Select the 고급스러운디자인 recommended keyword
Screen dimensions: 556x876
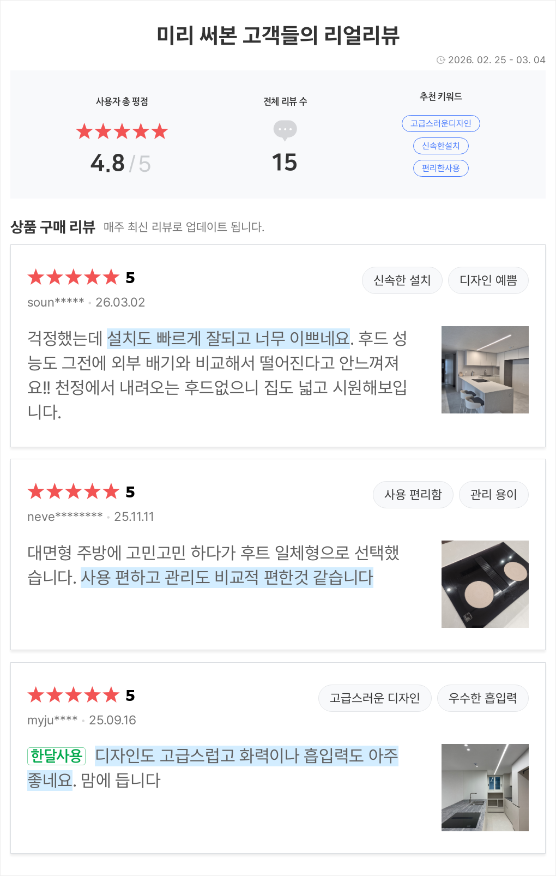coord(440,123)
